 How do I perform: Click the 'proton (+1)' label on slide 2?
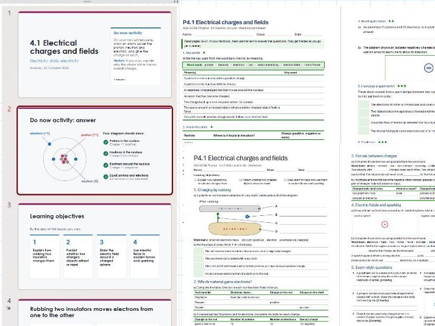click(x=89, y=135)
